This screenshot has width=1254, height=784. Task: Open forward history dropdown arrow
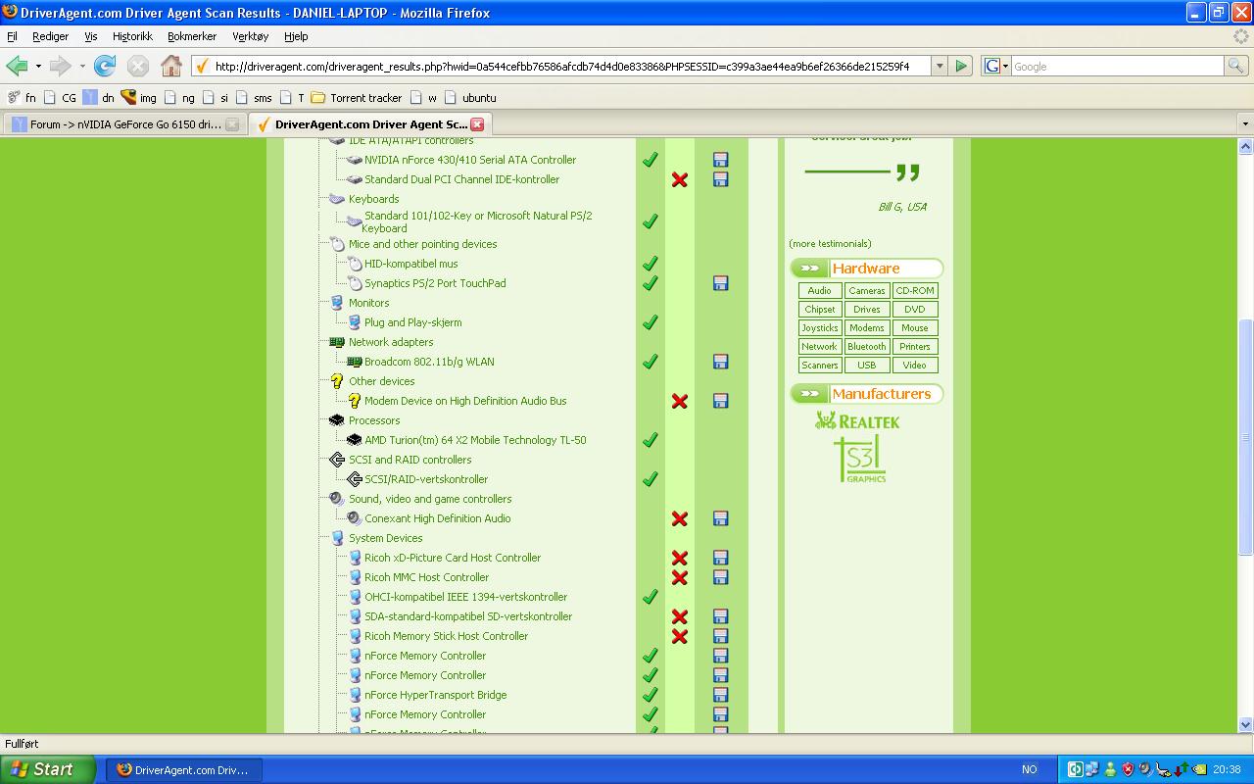(82, 67)
